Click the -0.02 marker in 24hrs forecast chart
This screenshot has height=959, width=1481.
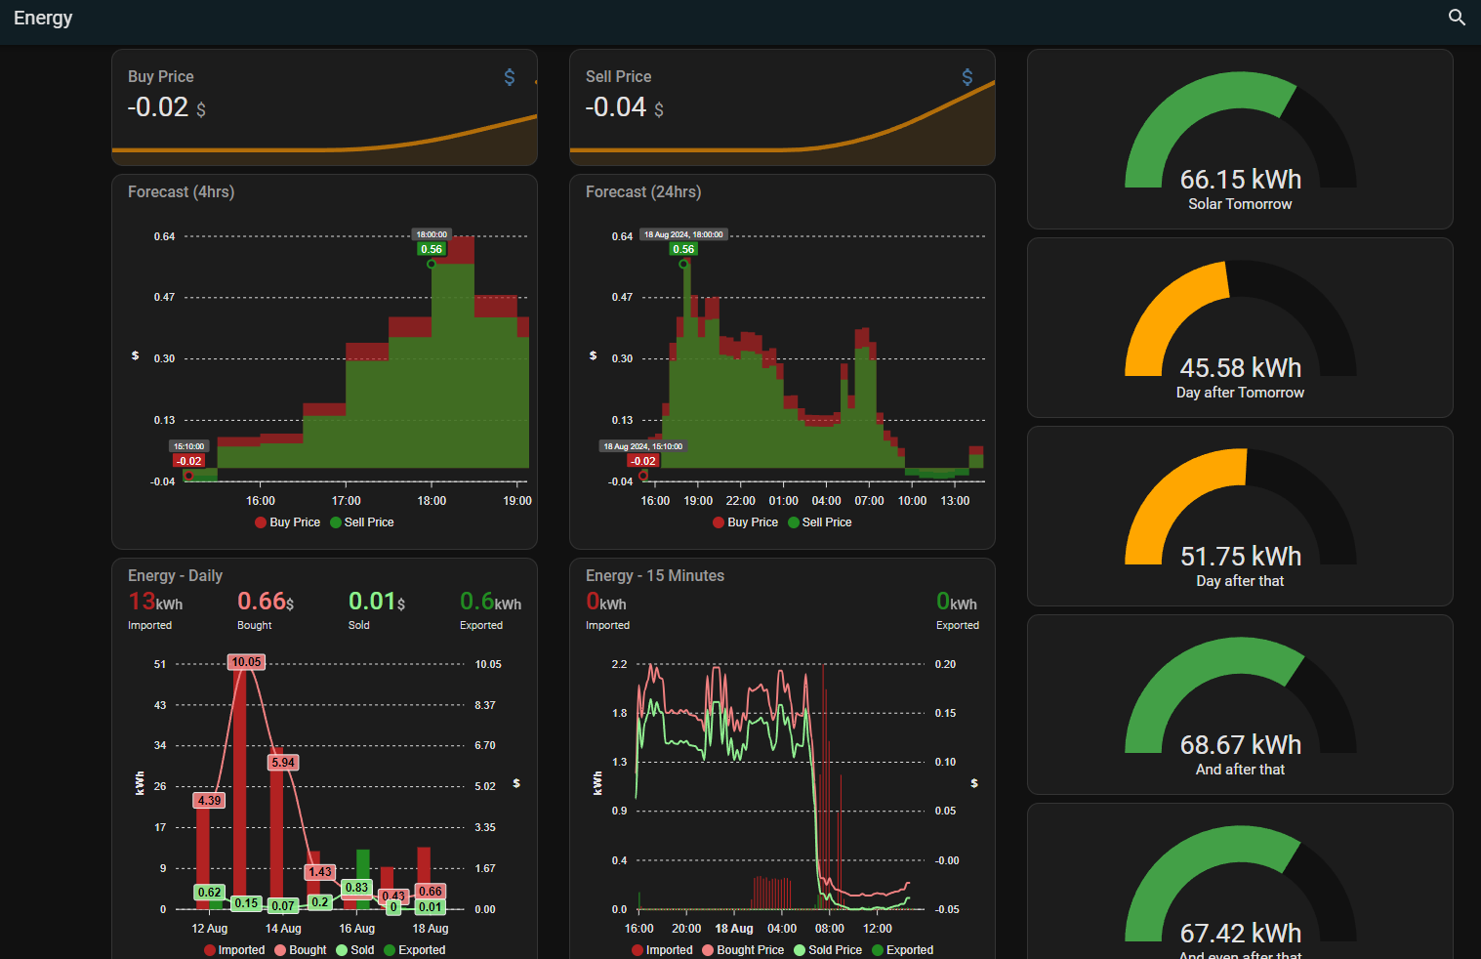click(642, 461)
